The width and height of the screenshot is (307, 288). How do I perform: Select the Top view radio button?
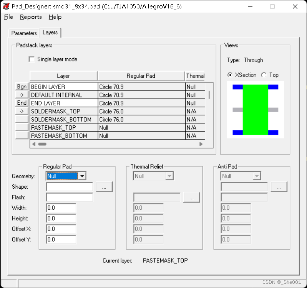(264, 75)
